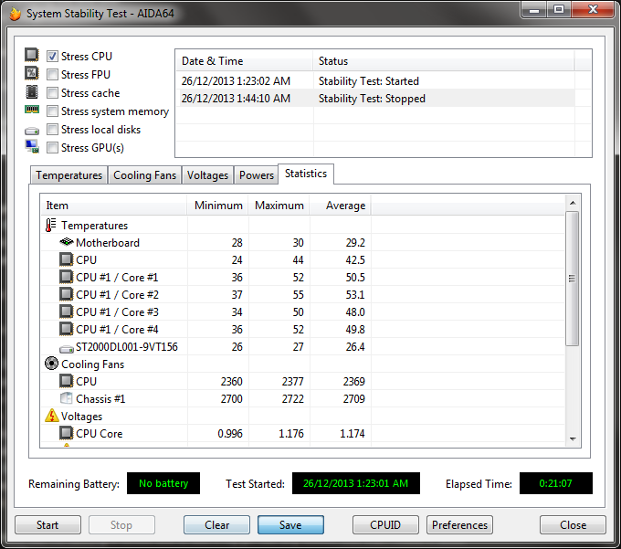The width and height of the screenshot is (621, 549).
Task: Click the statistics list scrollbar thumb
Action: tap(573, 279)
